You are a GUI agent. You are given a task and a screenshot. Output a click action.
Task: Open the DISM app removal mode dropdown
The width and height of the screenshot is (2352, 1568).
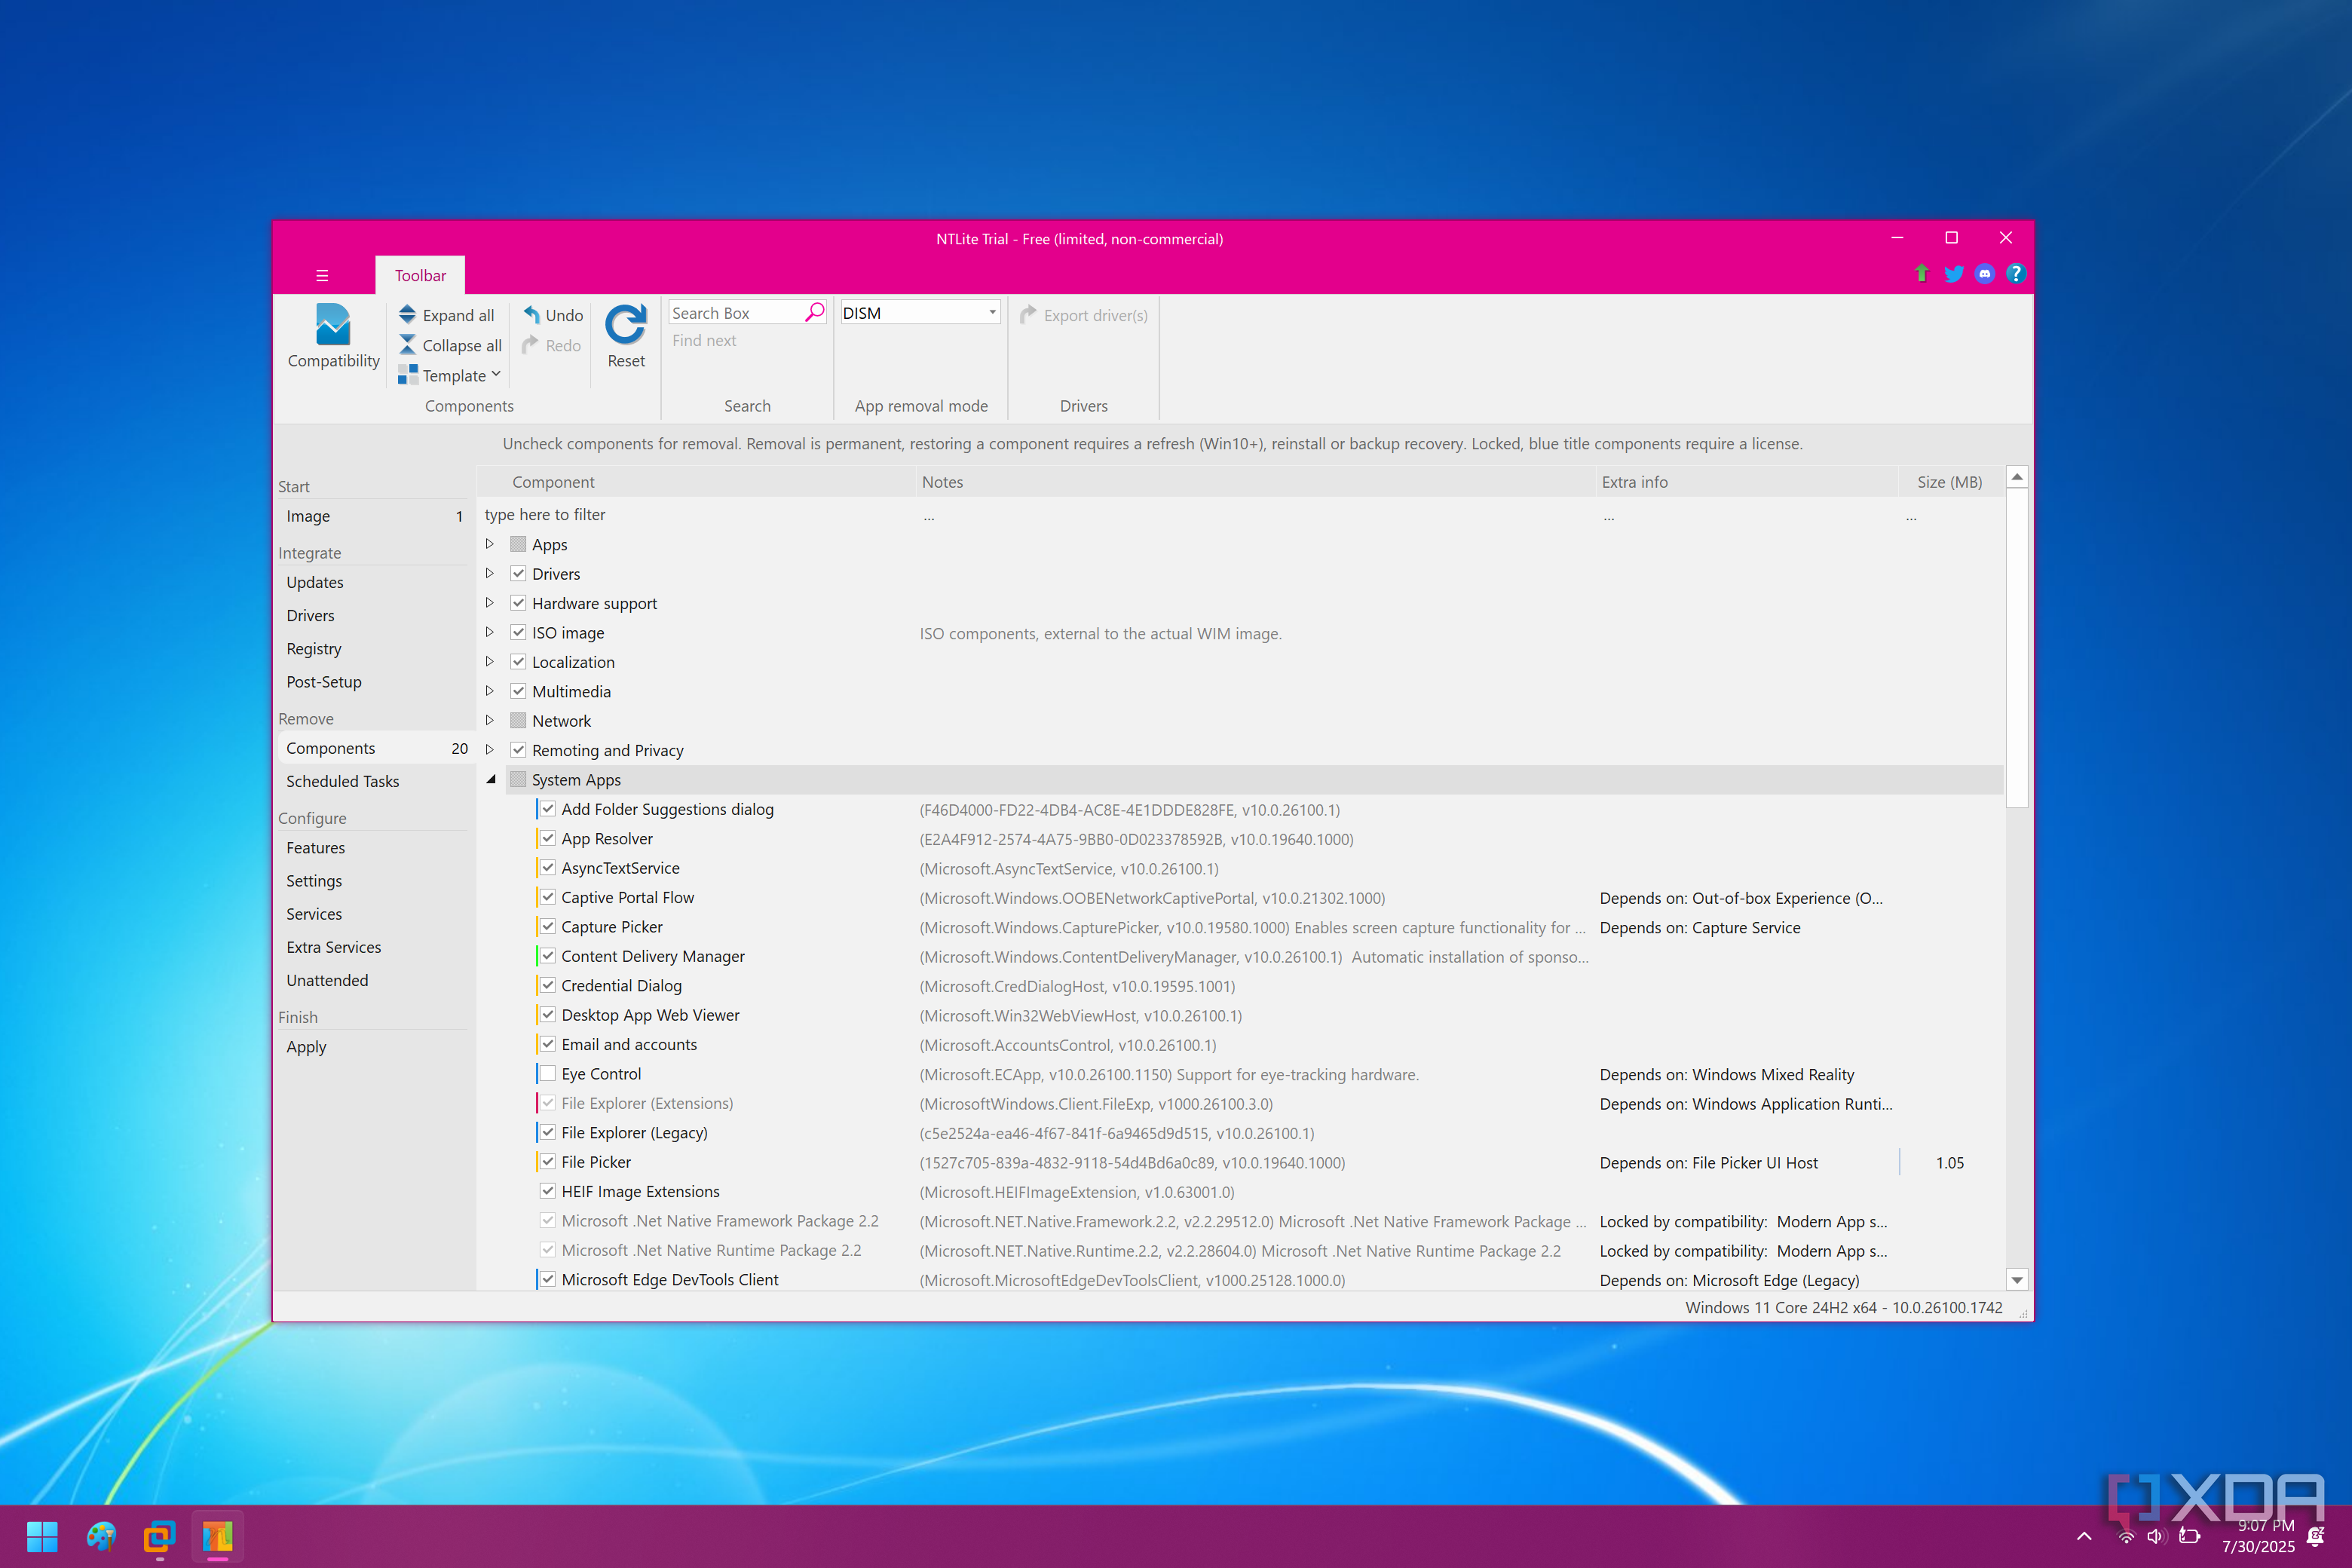(991, 313)
